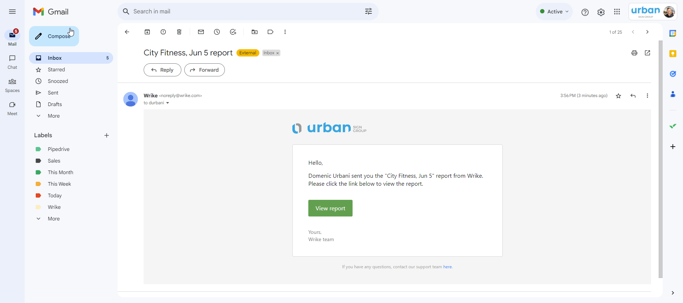Click the Move to folder icon
The image size is (683, 303).
tap(255, 32)
